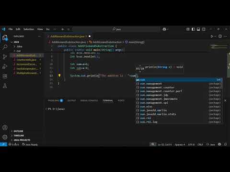Open the Selection menu
The height and width of the screenshot is (172, 230).
tap(29, 29)
